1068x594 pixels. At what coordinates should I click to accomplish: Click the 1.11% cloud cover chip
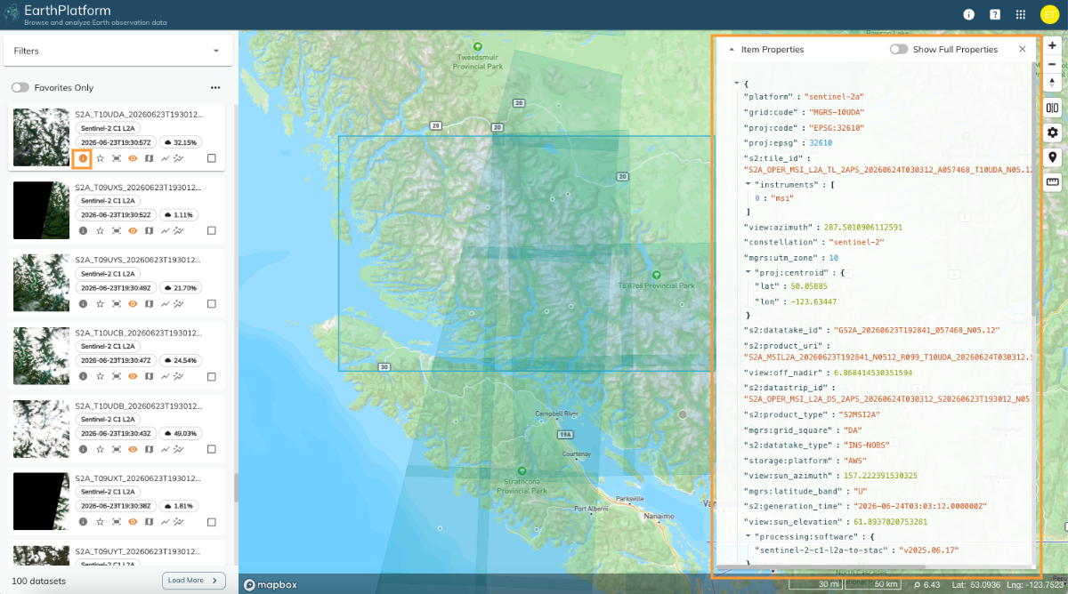tap(180, 214)
